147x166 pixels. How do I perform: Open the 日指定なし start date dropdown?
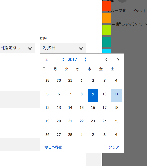17,48
